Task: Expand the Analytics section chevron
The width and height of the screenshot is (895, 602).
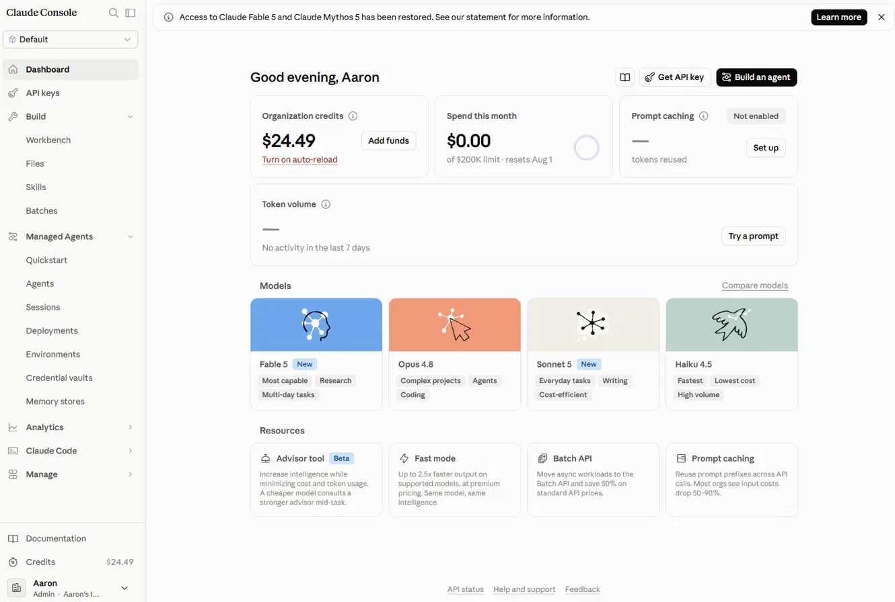Action: pos(131,427)
